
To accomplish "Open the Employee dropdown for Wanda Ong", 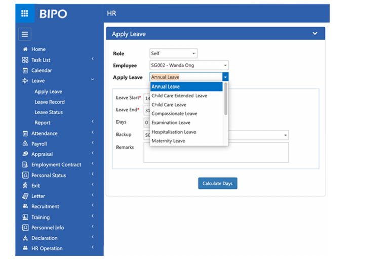I will coord(189,65).
